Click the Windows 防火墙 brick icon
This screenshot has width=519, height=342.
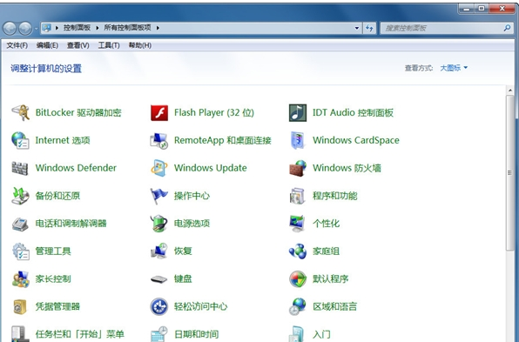(298, 168)
